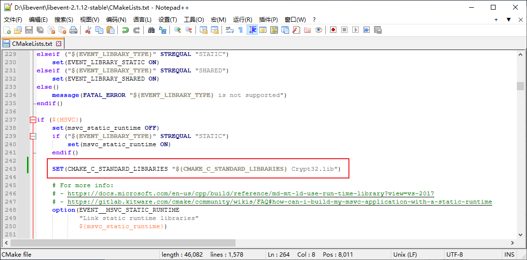
Task: Open the 语言(L) menu
Action: tap(142, 20)
